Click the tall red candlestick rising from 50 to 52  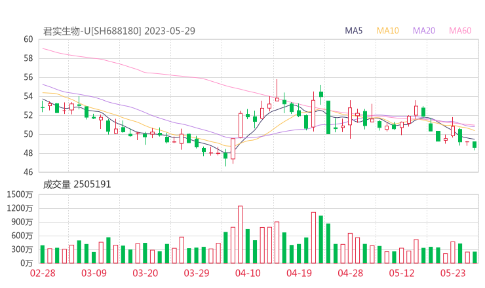241,126
